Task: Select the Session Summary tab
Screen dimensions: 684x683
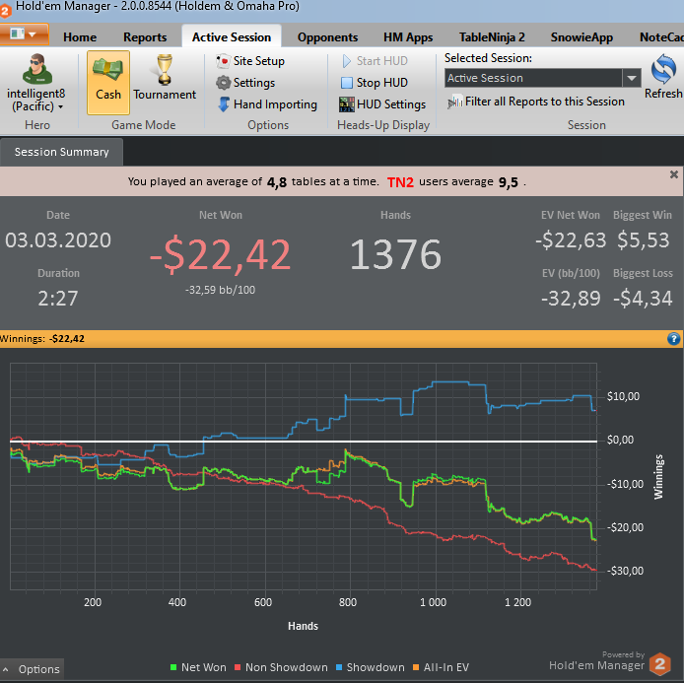Action: pos(61,152)
